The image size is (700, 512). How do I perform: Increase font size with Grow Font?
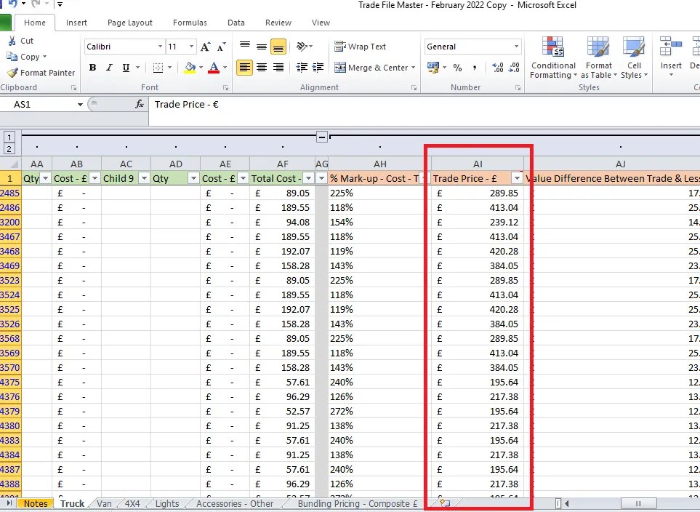[x=206, y=47]
